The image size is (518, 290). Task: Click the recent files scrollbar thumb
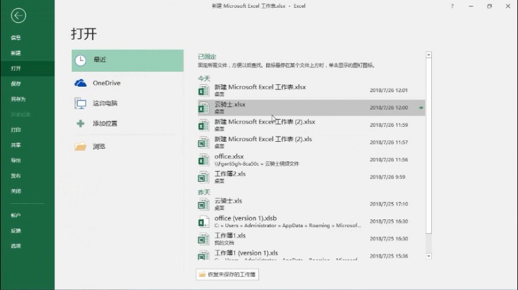point(429,146)
